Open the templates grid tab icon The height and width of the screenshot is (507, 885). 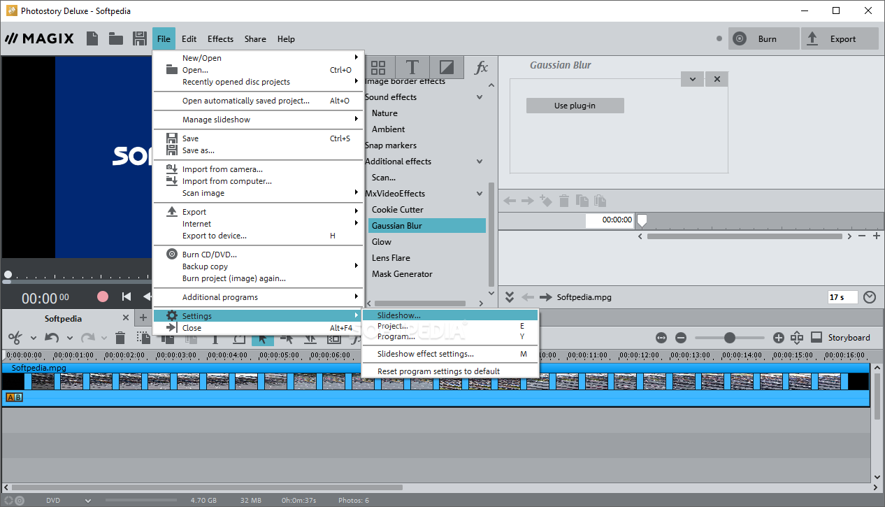point(378,67)
